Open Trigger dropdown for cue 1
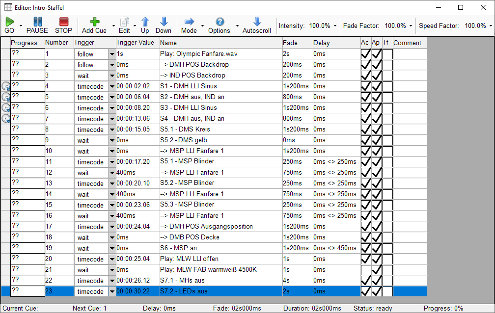 pos(112,54)
